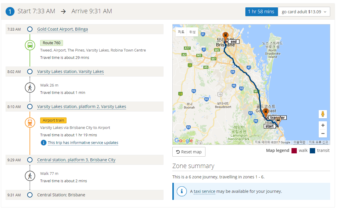
Task: Click the blue service updates info icon
Action: (43, 143)
